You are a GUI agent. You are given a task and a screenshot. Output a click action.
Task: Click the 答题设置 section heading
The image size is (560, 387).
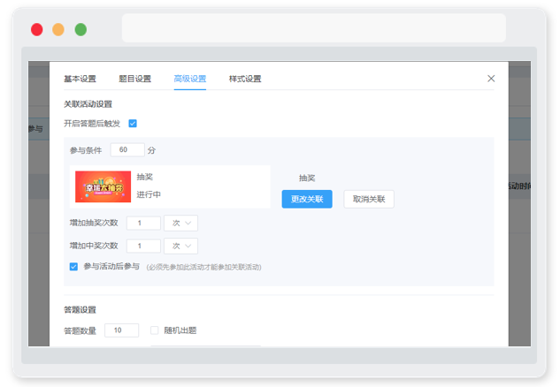click(x=80, y=309)
